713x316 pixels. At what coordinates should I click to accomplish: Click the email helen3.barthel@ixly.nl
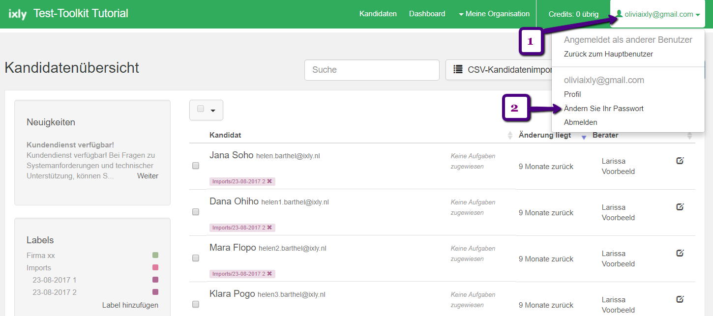coord(292,295)
